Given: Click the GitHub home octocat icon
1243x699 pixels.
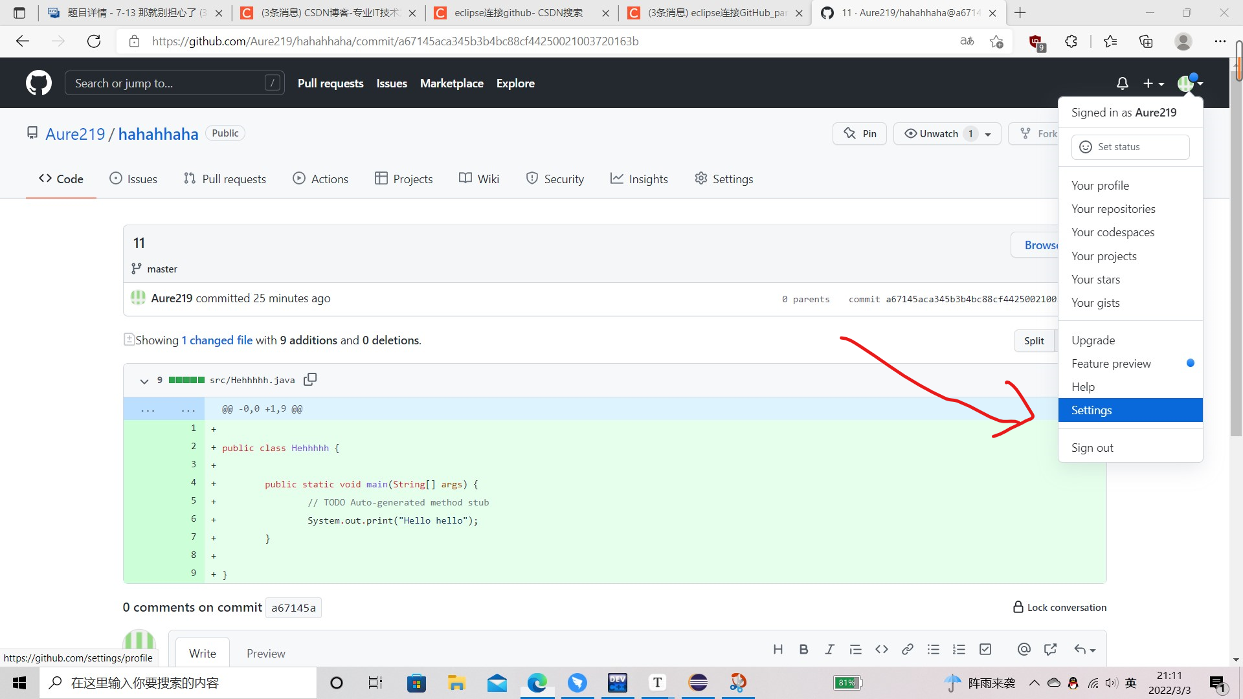Looking at the screenshot, I should click(x=38, y=83).
